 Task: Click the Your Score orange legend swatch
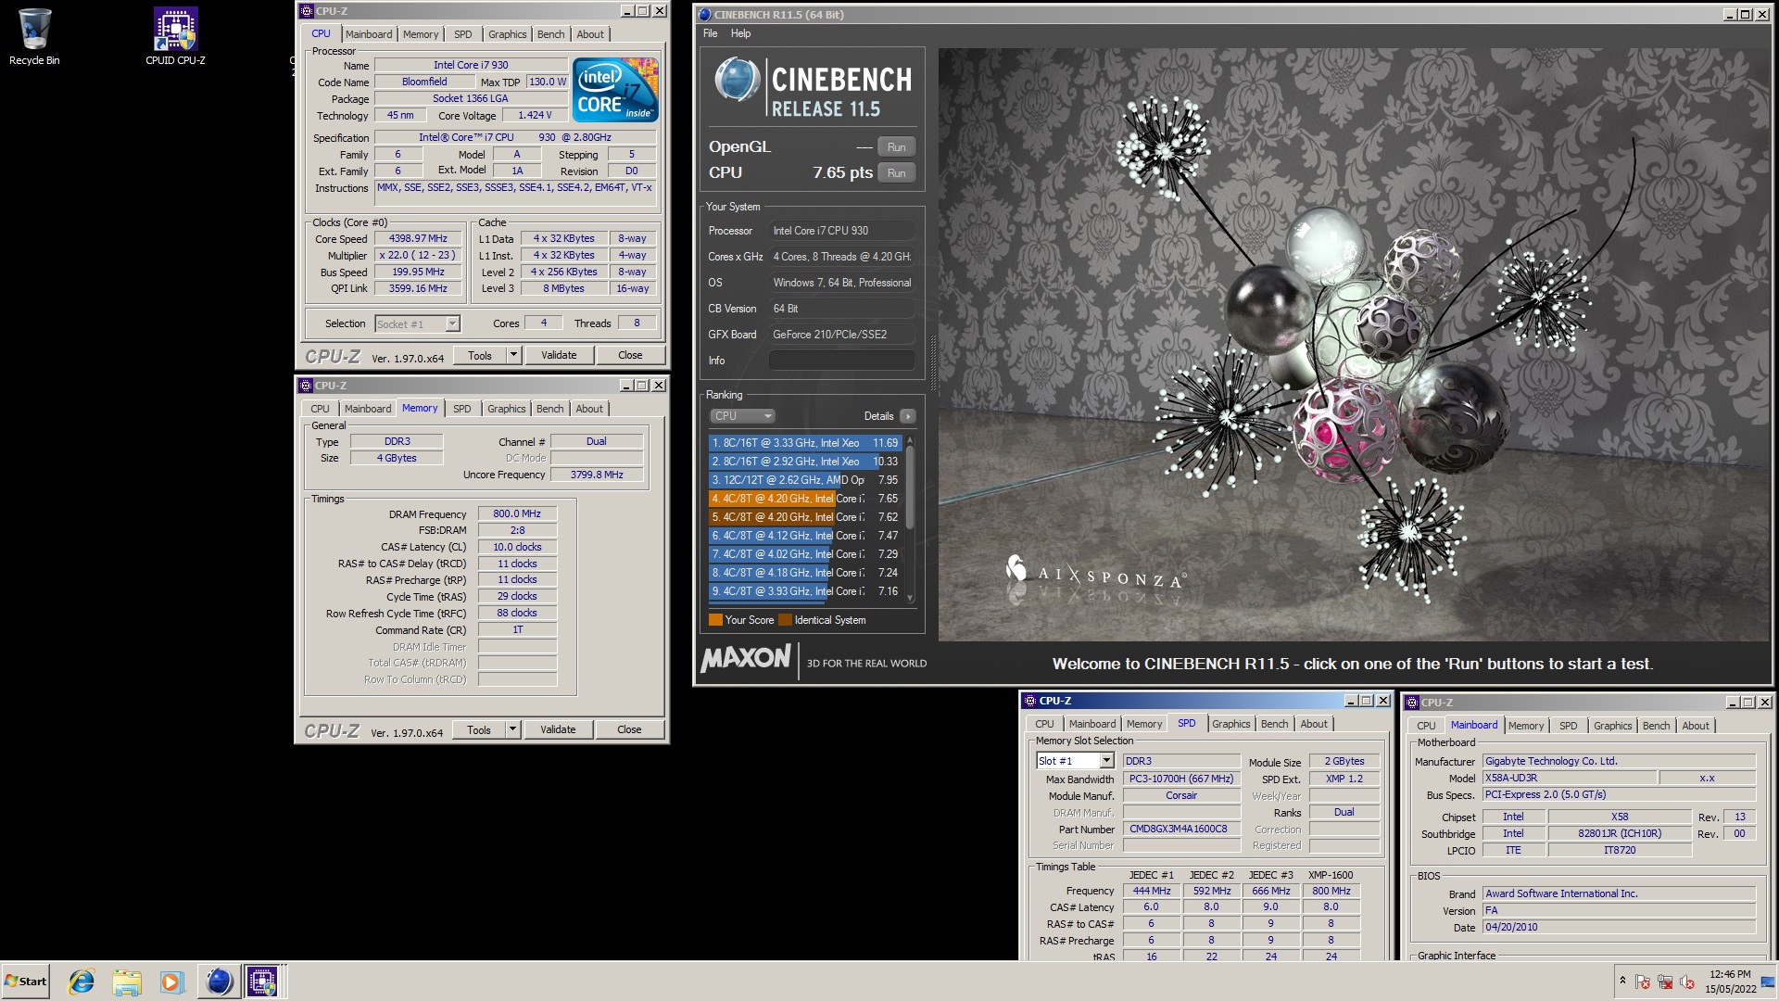pyautogui.click(x=715, y=620)
